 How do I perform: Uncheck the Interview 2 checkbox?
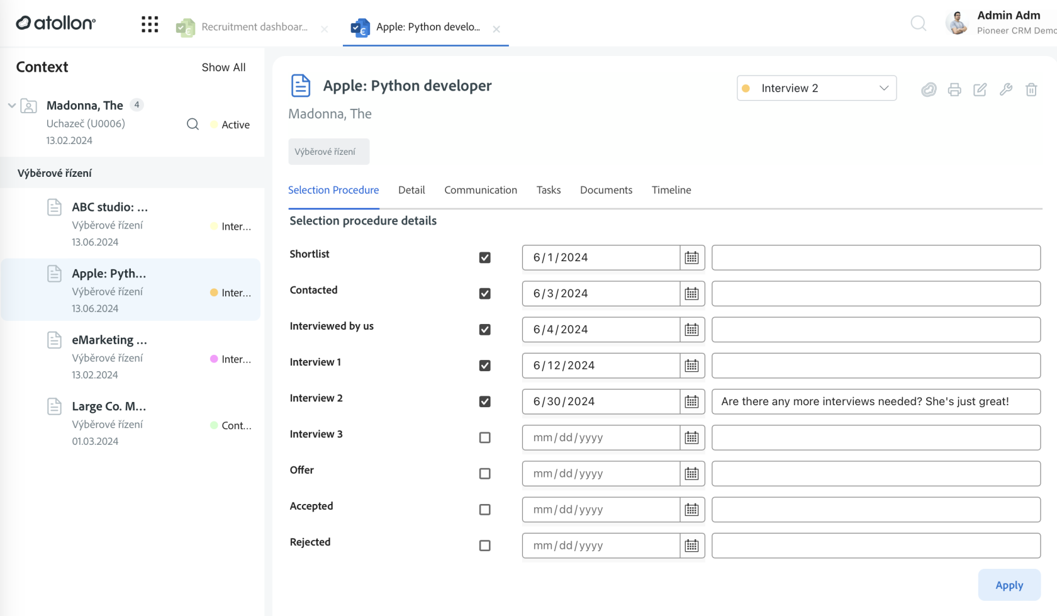pyautogui.click(x=484, y=401)
